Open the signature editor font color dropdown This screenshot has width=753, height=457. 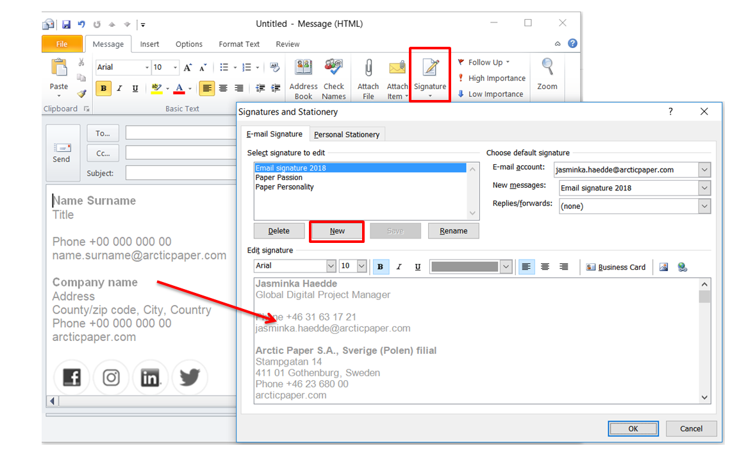point(506,267)
